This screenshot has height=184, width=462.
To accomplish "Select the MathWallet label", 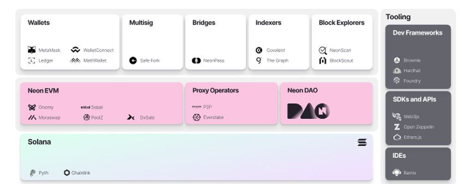I will [x=95, y=60].
